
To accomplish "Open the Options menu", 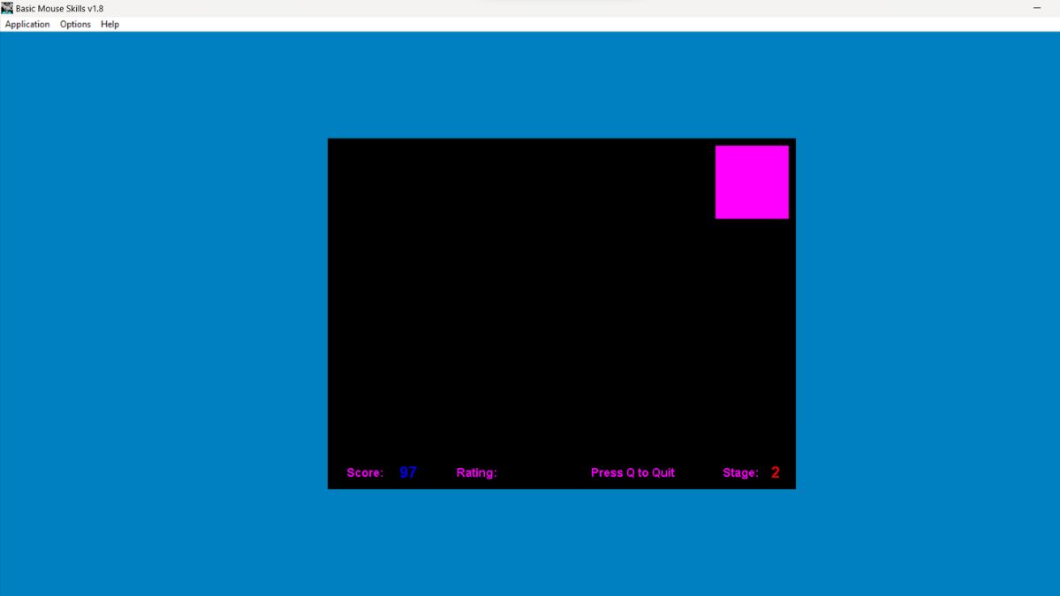I will click(x=75, y=24).
